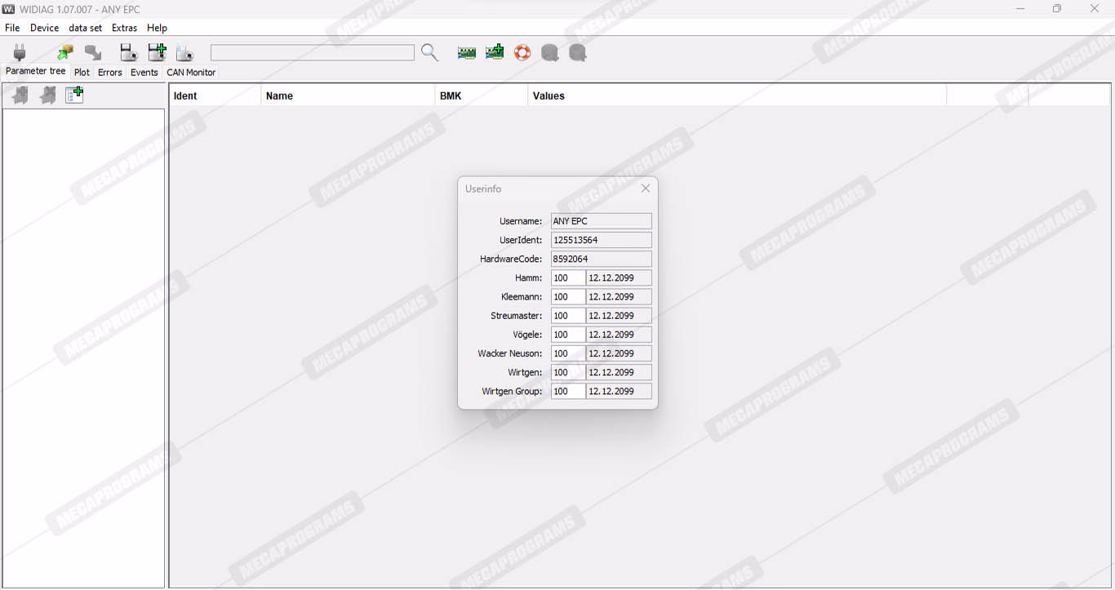Click the HardwareCode field
This screenshot has height=590, width=1115.
(601, 259)
